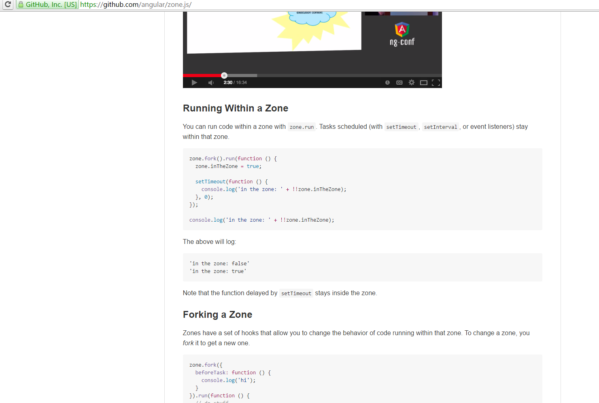Switch video to theater mode

pos(424,82)
